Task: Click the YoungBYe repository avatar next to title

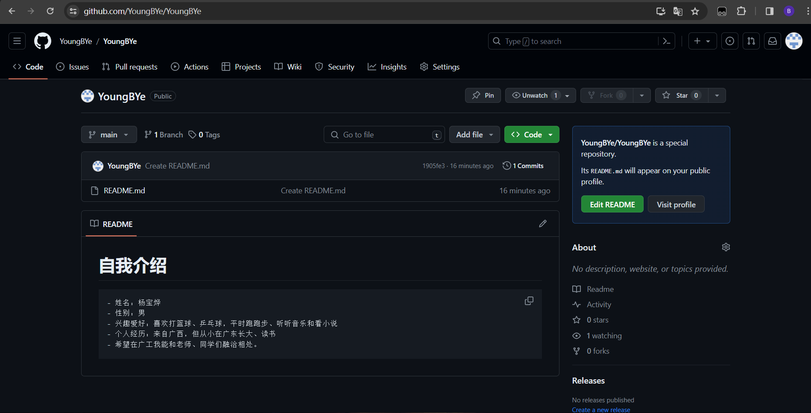Action: [88, 96]
